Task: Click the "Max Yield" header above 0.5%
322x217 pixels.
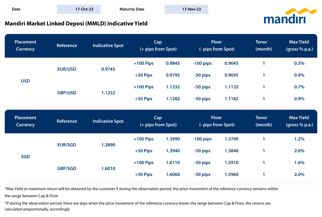Action: pos(299,46)
